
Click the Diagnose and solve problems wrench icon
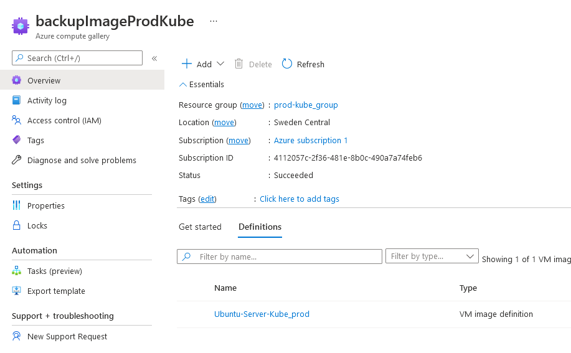click(17, 160)
